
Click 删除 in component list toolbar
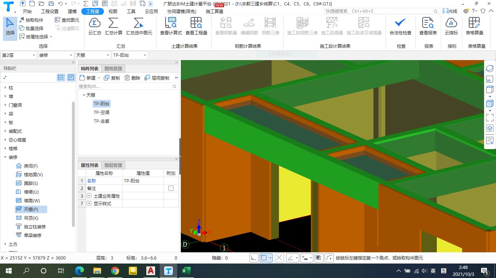(133, 78)
